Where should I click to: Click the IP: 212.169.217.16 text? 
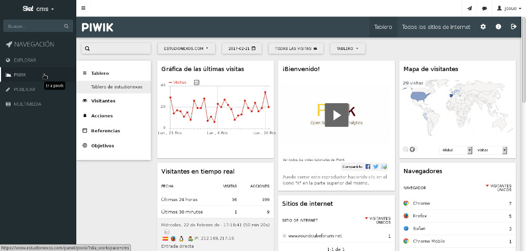(x=214, y=238)
